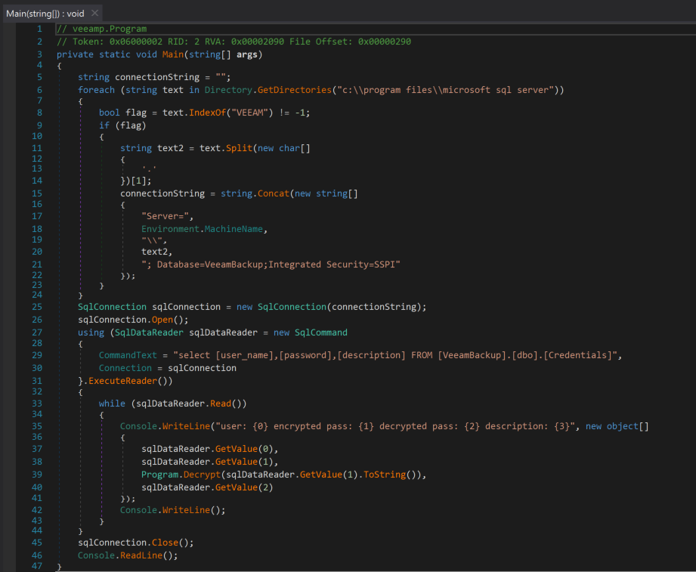
Task: Follow the ExecuteReader method reference
Action: coord(122,381)
